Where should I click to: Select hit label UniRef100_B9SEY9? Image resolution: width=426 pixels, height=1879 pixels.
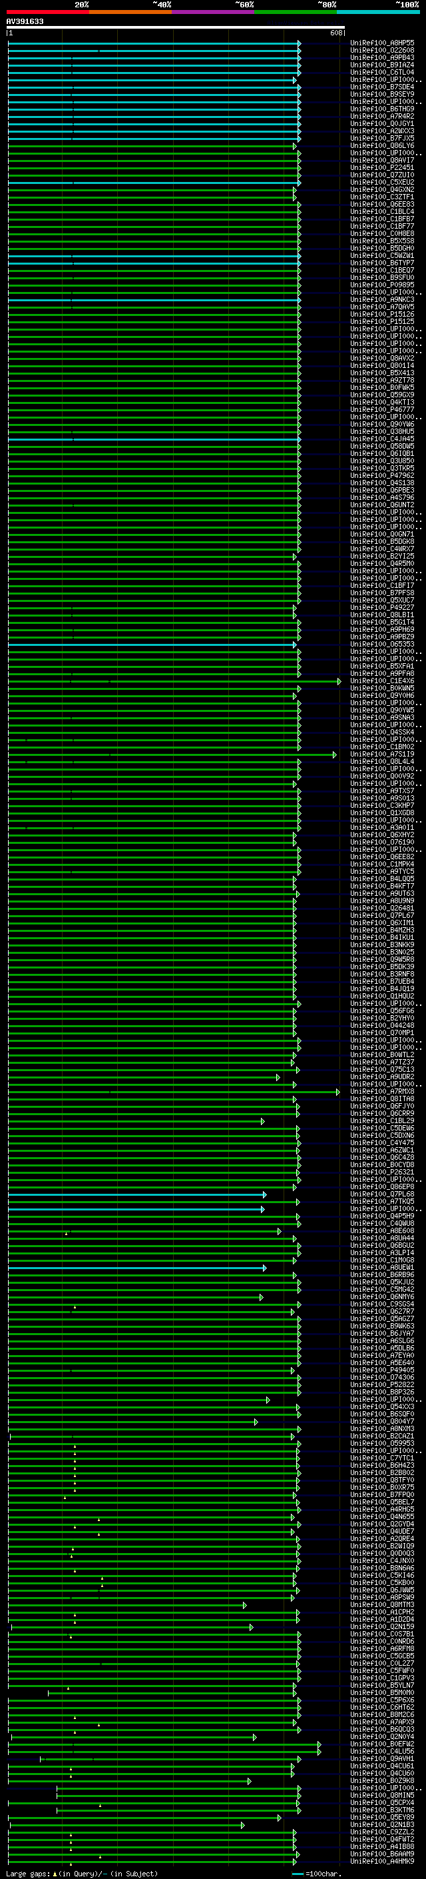coord(382,95)
